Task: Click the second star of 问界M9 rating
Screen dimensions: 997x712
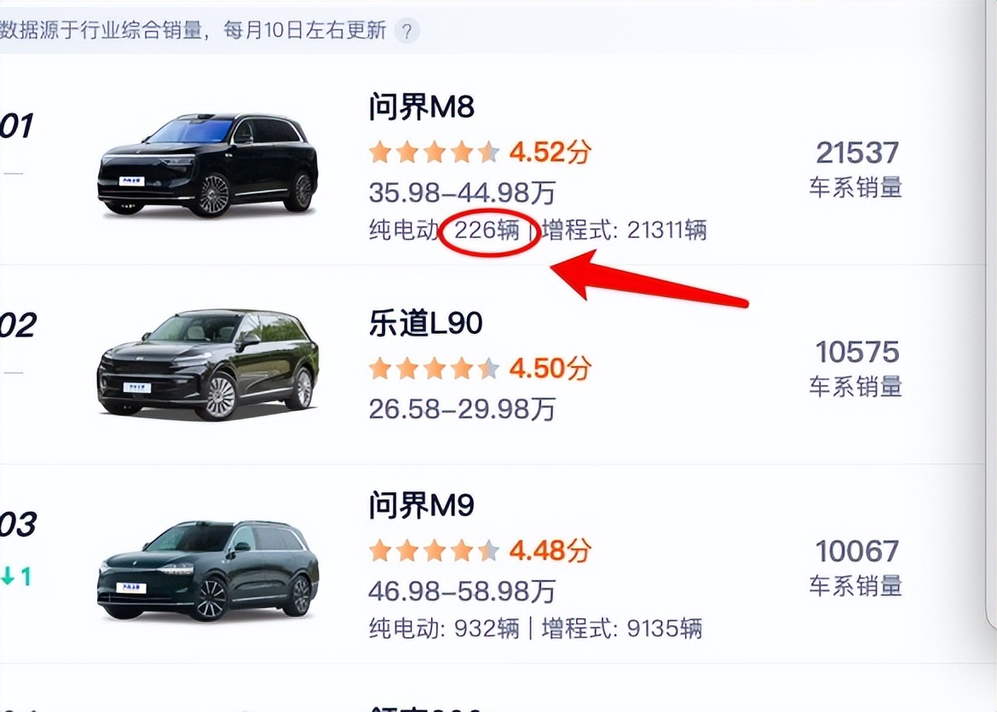Action: click(x=406, y=550)
